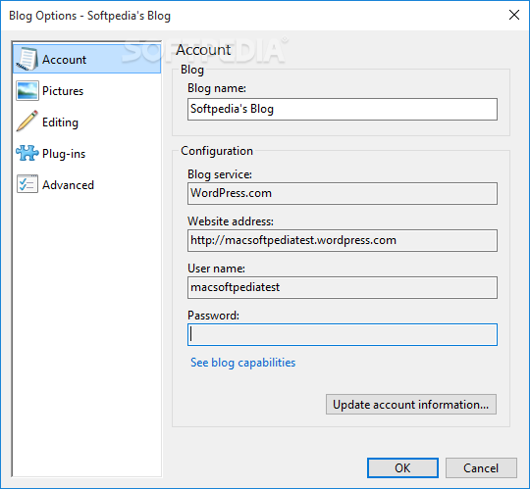Close the Blog Options window

point(514,15)
